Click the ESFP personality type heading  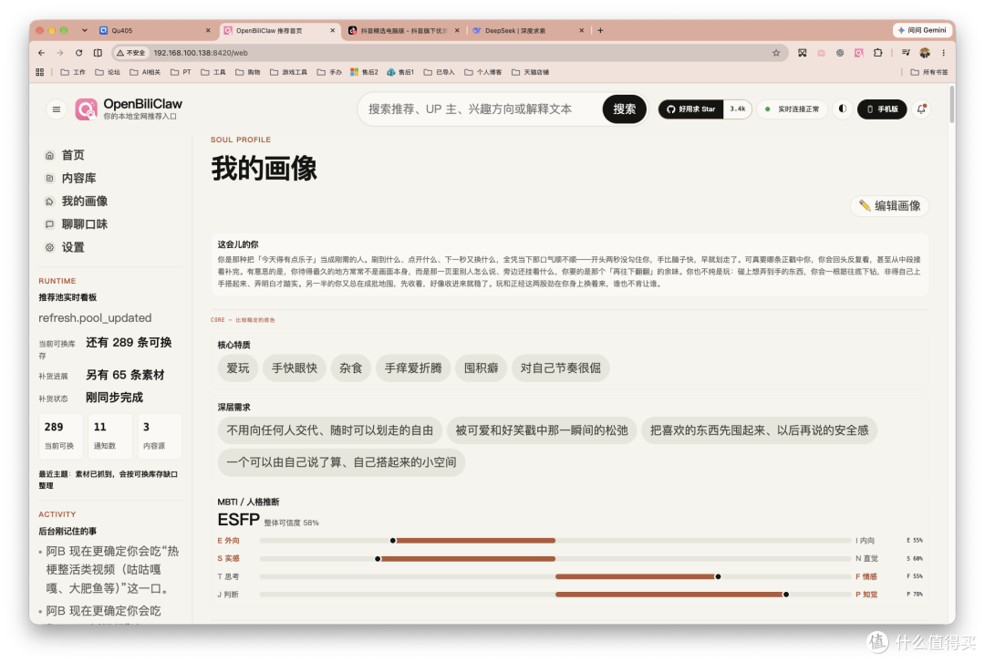point(238,520)
